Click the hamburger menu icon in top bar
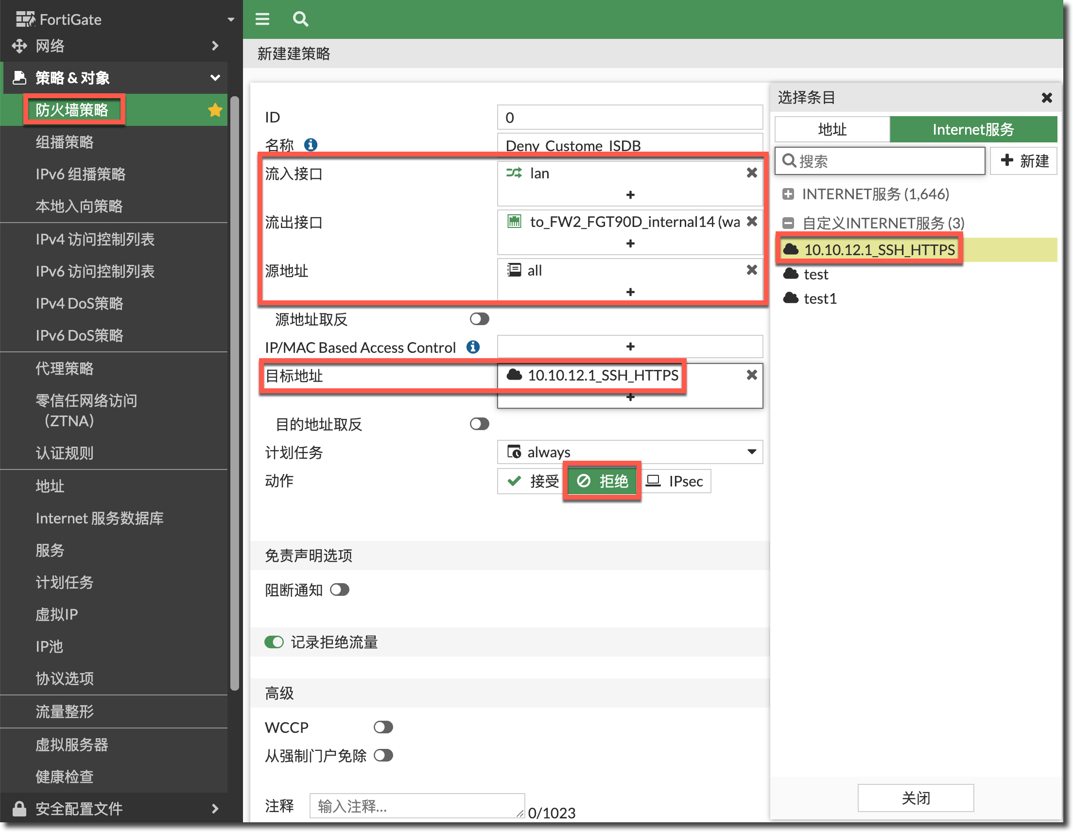1073x832 pixels. point(262,19)
